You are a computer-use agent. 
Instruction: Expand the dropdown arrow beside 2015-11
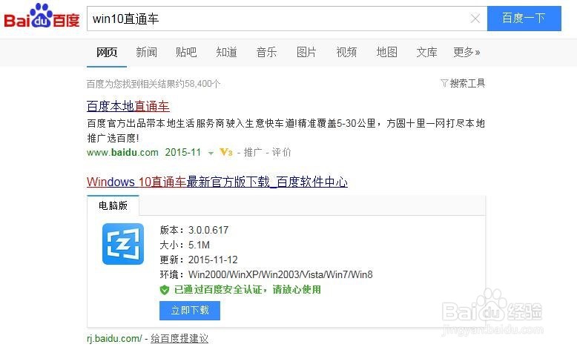click(211, 153)
